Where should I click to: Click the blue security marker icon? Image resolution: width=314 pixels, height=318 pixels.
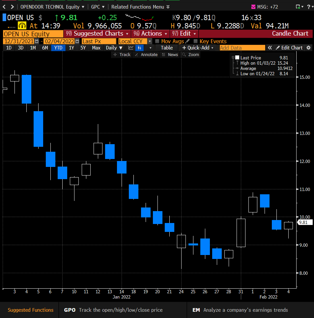(4, 17)
